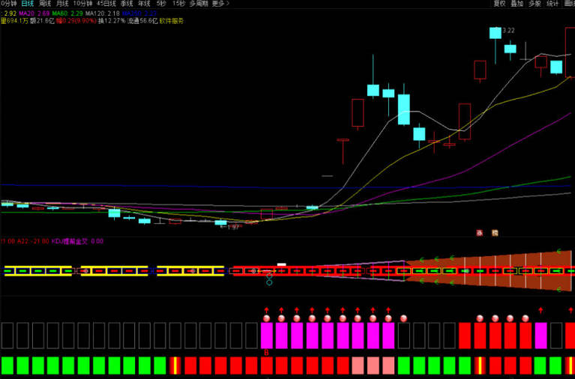Open the 叠加 overlay option

pos(517,4)
